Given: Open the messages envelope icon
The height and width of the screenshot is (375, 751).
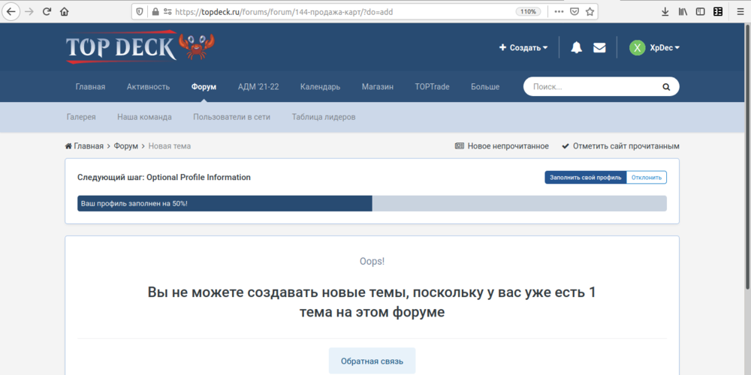Looking at the screenshot, I should point(599,48).
